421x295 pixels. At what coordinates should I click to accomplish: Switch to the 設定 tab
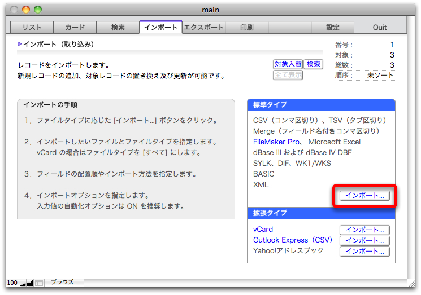pos(332,27)
